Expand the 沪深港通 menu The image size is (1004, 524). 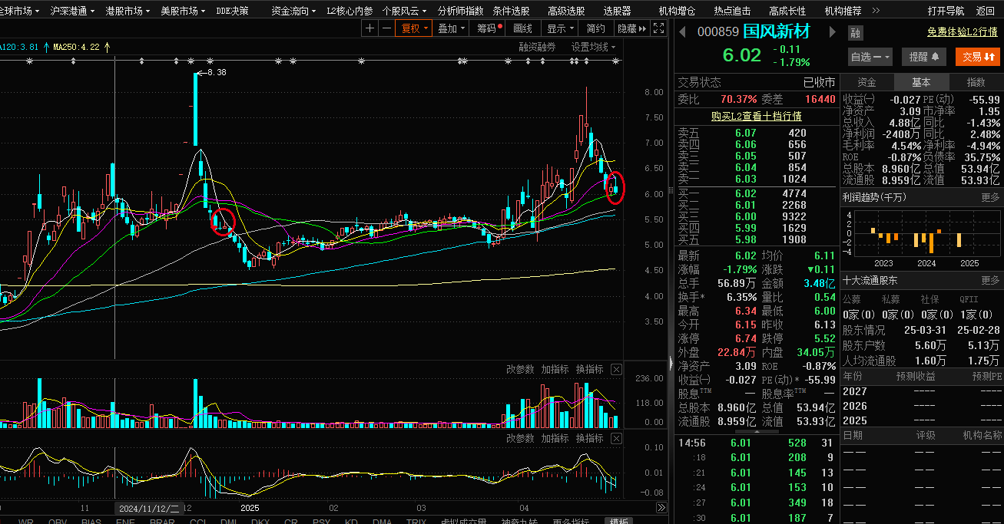(x=73, y=11)
